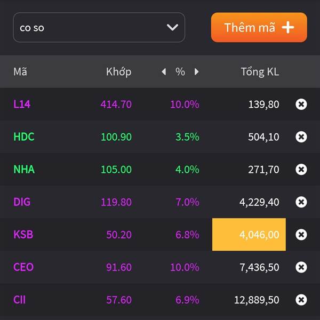Image resolution: width=320 pixels, height=320 pixels.
Task: Remove HDC using its X icon
Action: point(301,137)
